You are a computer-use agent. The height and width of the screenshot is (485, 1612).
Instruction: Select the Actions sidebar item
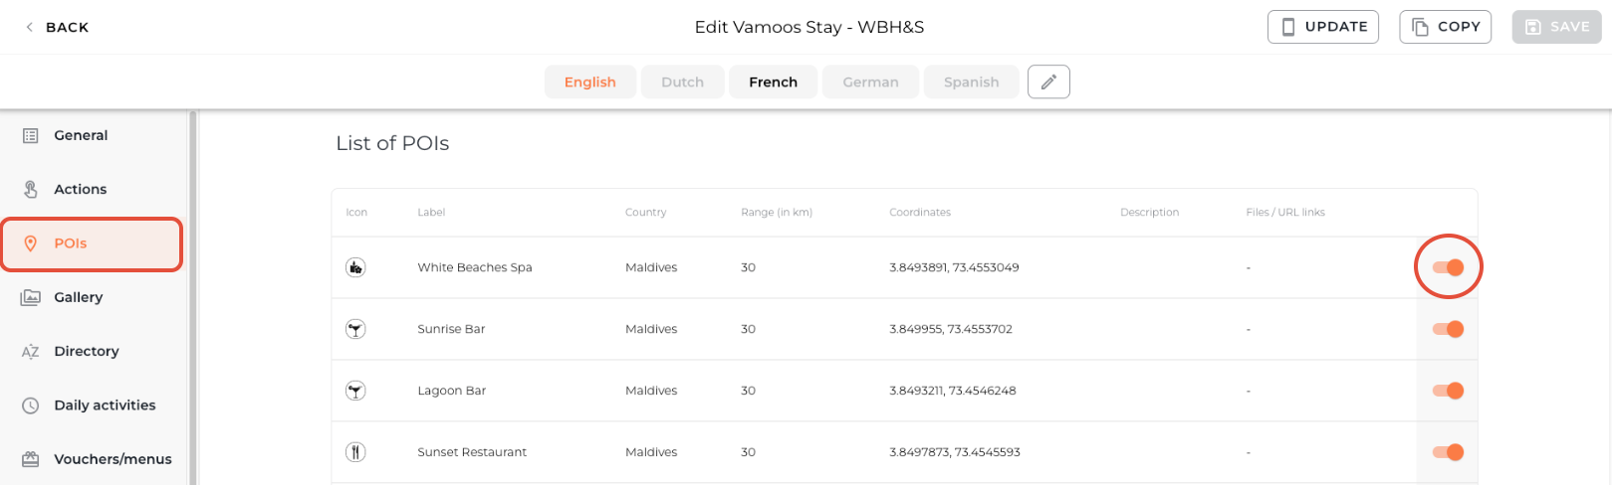pos(80,189)
